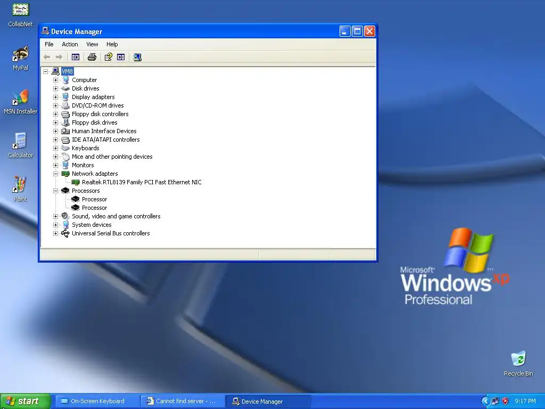Select the Display adapters label

[93, 97]
